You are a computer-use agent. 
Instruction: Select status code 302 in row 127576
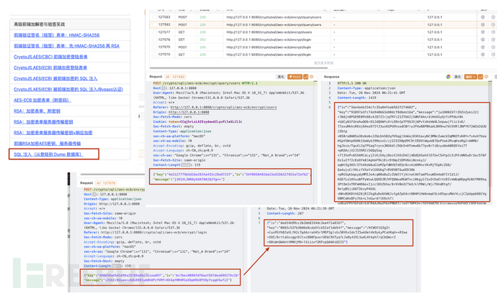(202, 39)
